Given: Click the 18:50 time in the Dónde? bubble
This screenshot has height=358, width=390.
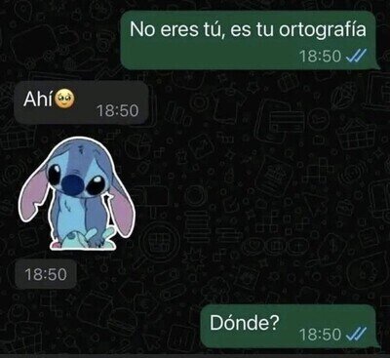Looking at the screenshot, I should (x=320, y=335).
